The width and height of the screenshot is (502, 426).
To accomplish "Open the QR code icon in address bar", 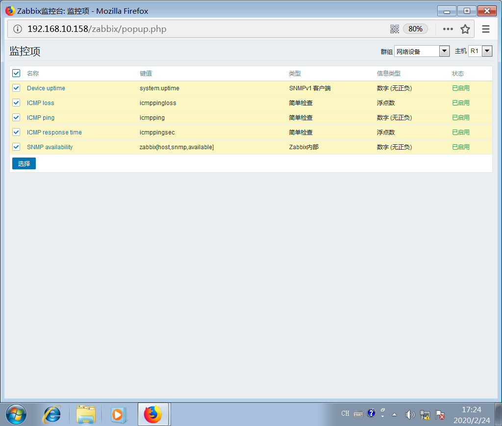I will tap(395, 29).
